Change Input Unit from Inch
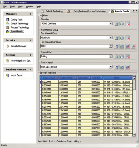This screenshot has width=139, height=148. (x=52, y=141)
